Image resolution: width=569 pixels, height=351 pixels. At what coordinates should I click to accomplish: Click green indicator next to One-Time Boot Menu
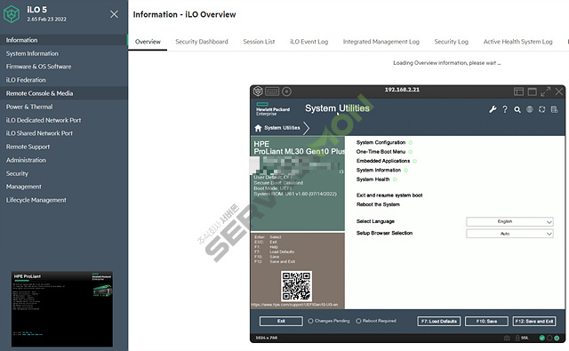411,152
